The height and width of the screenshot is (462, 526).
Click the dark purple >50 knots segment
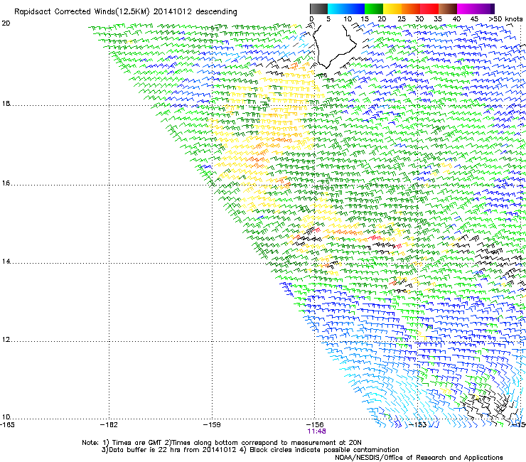(493, 9)
